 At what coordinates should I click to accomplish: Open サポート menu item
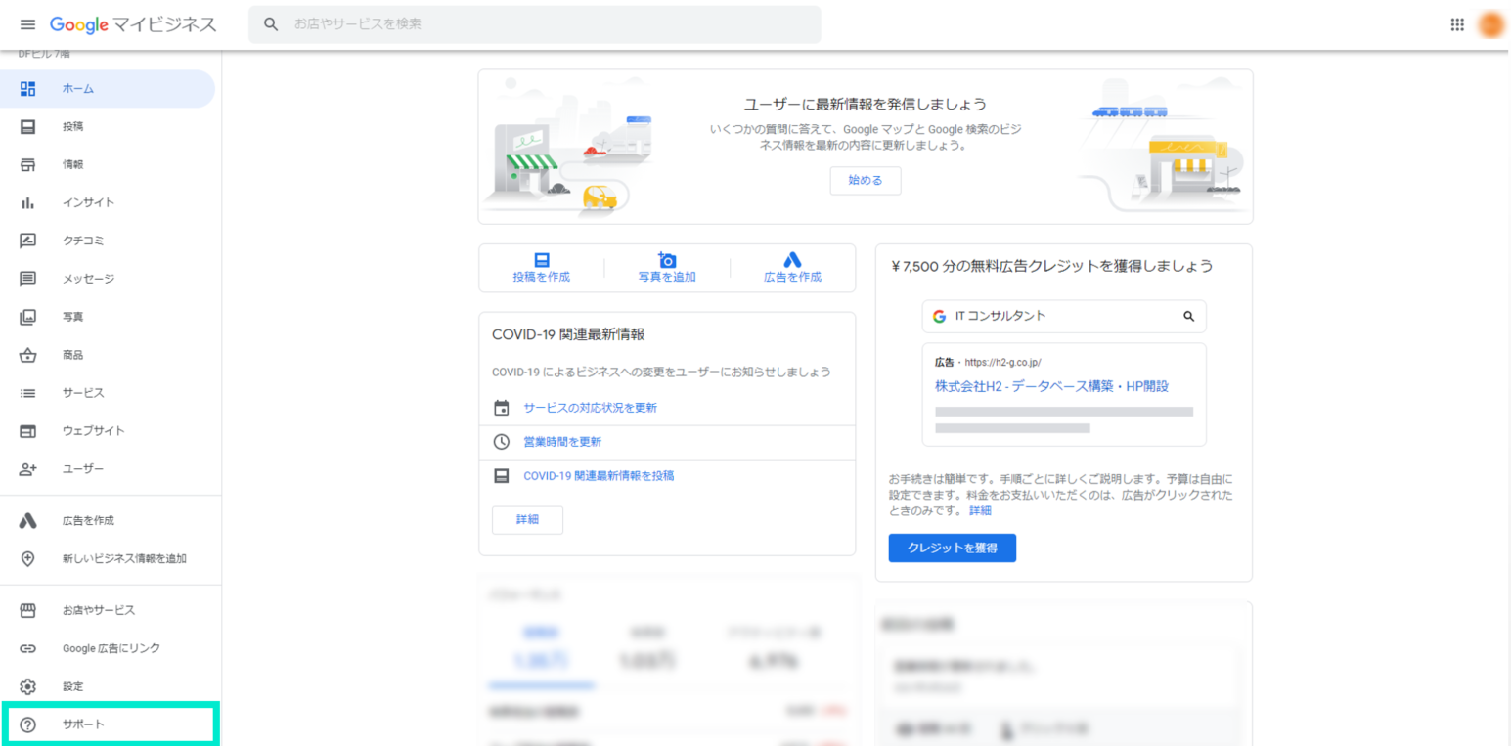[108, 724]
